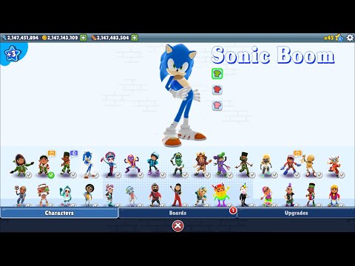Switch to the Boards tab
Screen dimensions: 355x266
177,213
